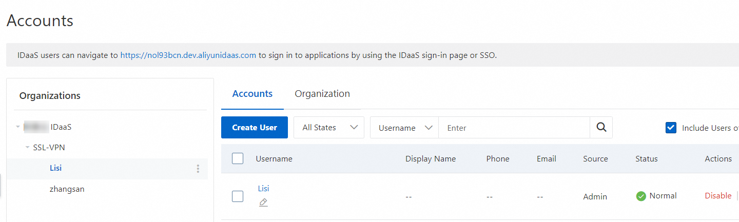
Task: Switch to the Organization tab
Action: click(322, 94)
